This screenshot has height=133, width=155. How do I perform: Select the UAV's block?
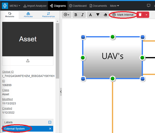click(x=112, y=58)
